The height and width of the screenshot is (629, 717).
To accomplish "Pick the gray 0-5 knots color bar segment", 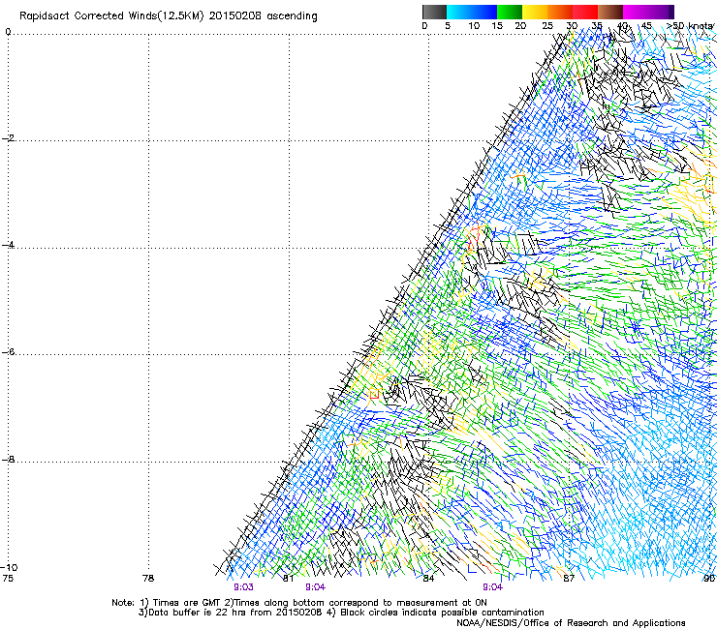I will (434, 12).
